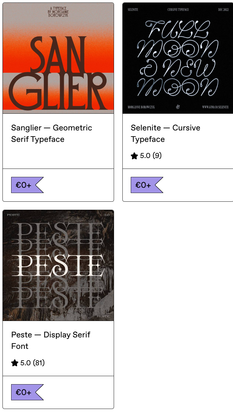Click MORGANNE BOROWCZYK credit on Selenite cover
The height and width of the screenshot is (413, 233).
pos(141,107)
